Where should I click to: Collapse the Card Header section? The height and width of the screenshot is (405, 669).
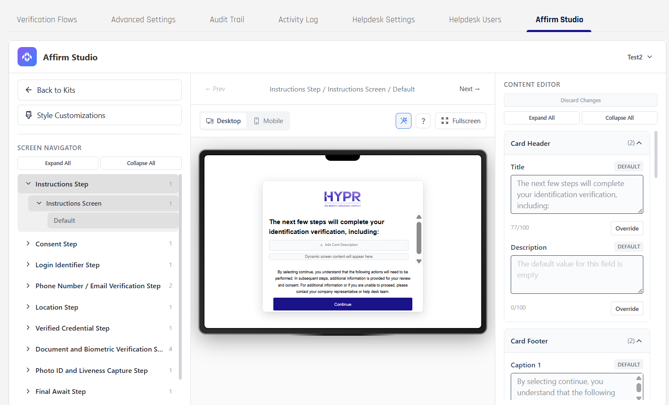(x=639, y=143)
